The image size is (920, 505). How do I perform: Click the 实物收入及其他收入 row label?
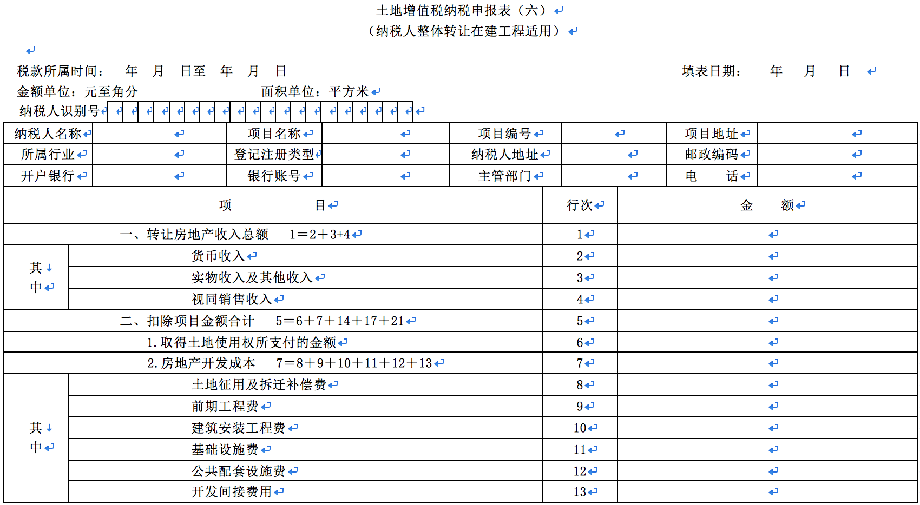(x=306, y=277)
